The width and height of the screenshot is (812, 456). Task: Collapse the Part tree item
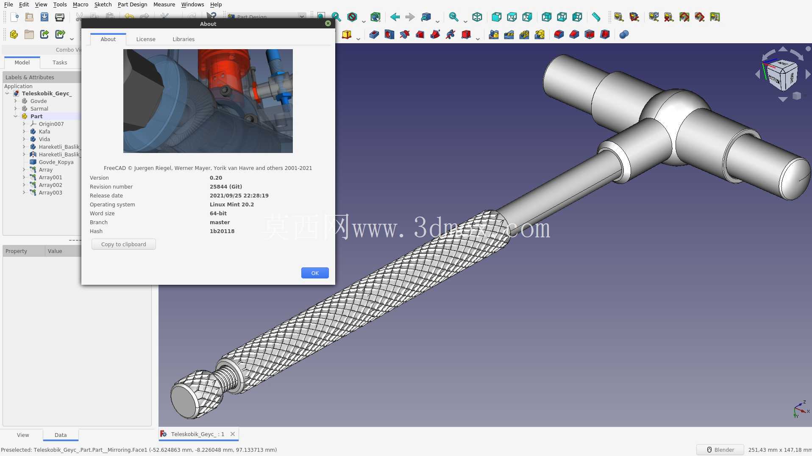pos(16,116)
